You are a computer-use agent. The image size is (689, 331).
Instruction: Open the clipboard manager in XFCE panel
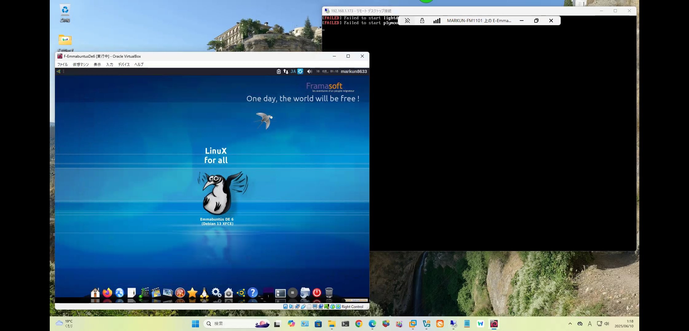278,71
